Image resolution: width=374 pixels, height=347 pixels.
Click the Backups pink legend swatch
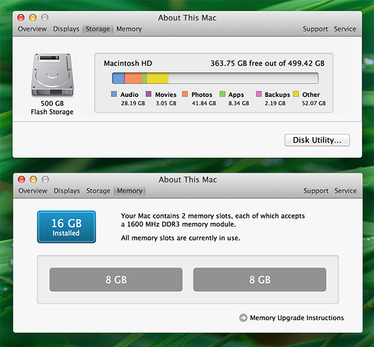259,94
